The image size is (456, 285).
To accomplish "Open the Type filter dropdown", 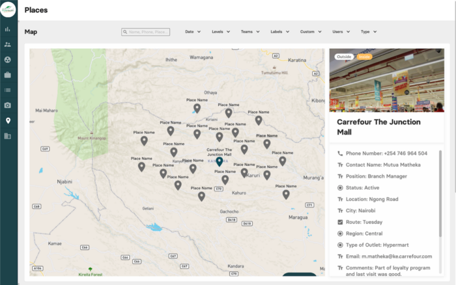I will coord(369,32).
